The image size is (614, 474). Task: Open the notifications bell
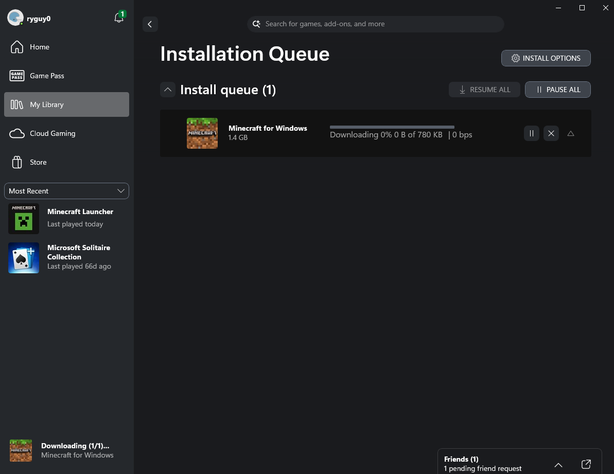[119, 18]
